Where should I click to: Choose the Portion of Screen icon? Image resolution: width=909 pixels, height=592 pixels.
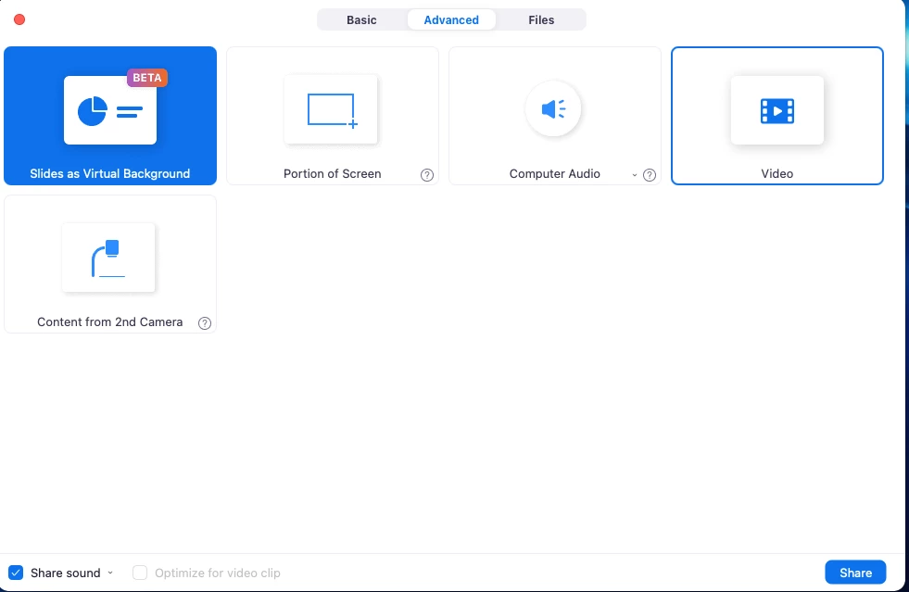tap(331, 109)
